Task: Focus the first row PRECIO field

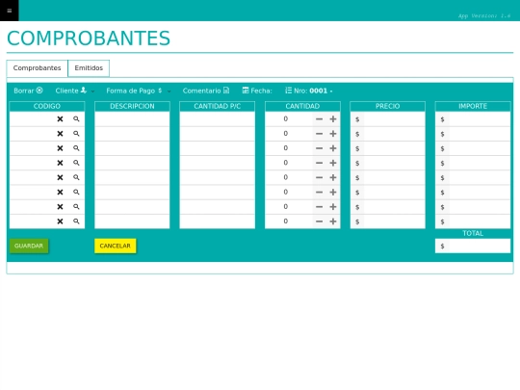Action: point(394,119)
